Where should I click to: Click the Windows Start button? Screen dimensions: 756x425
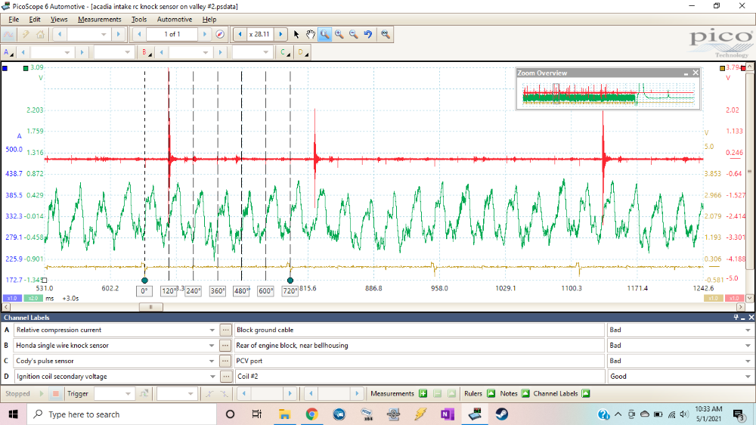13,414
